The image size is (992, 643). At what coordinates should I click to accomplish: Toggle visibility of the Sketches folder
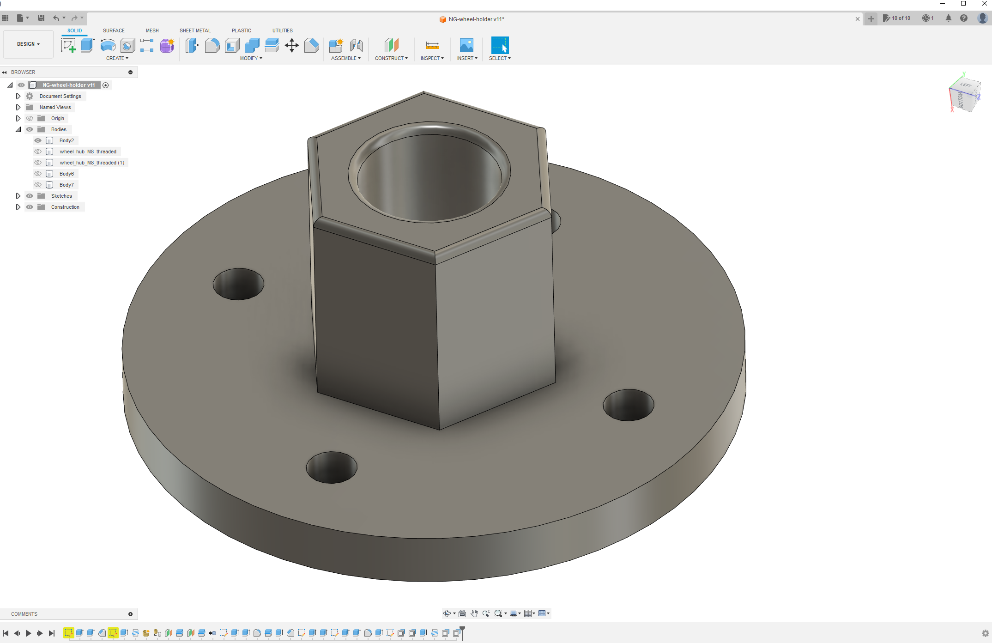[30, 196]
